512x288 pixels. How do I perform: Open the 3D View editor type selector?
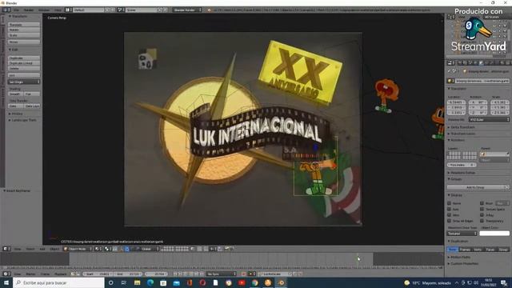(6, 249)
